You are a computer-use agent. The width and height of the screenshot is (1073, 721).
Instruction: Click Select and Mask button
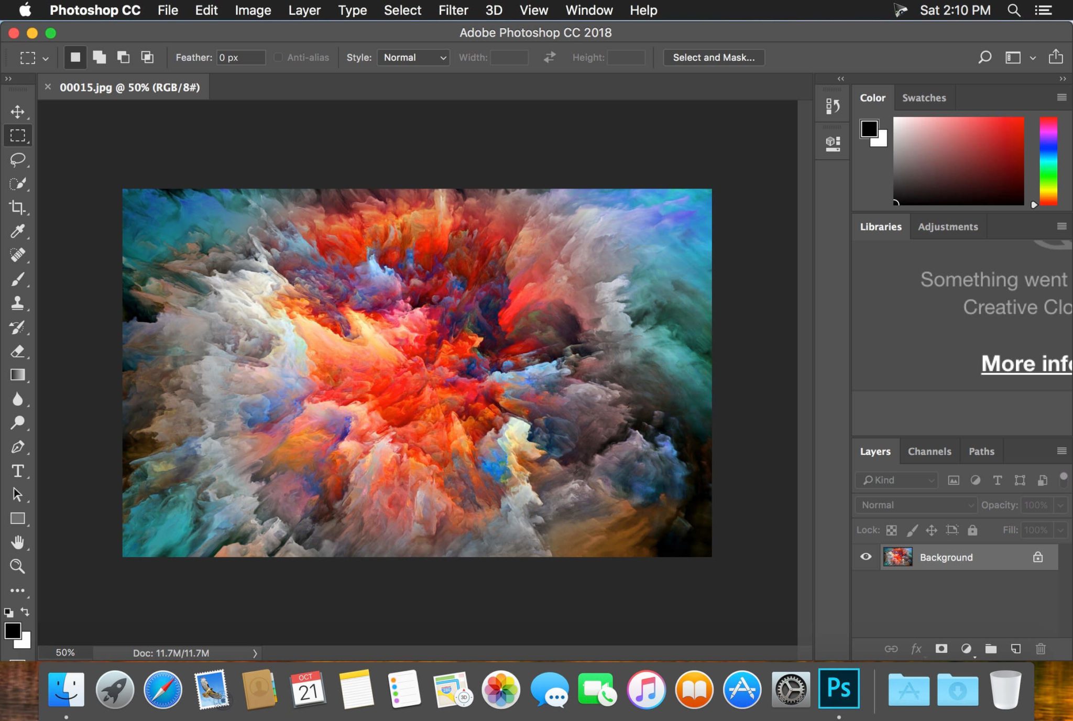tap(713, 57)
